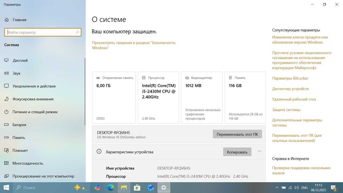The height and width of the screenshot is (193, 343).
Task: Open Переименовать этот ПК (для опытных пользователей)
Action: [x=297, y=138]
